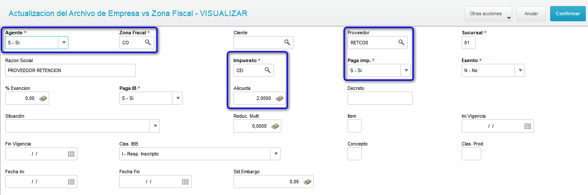Screen dimensions: 588x195
Task: Click the Clas. Prod. input box
Action: pos(471,154)
